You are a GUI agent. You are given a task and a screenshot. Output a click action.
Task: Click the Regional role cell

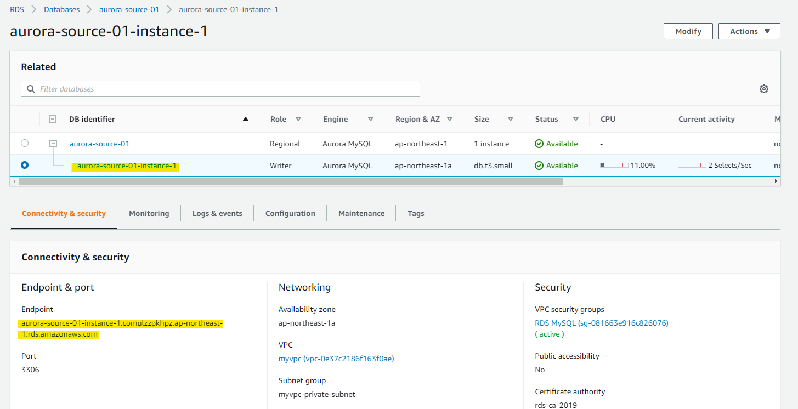(285, 144)
